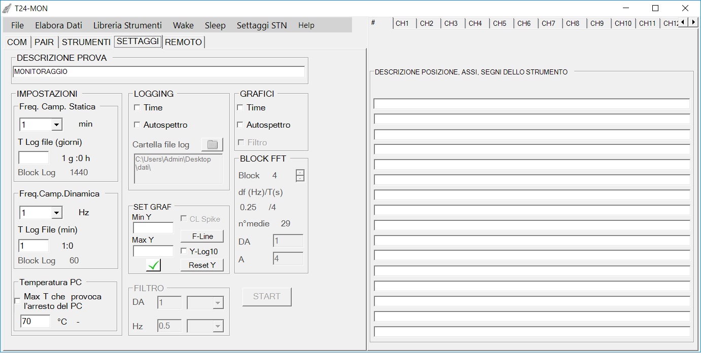Click the log folder browse icon
The image size is (701, 355).
[212, 145]
